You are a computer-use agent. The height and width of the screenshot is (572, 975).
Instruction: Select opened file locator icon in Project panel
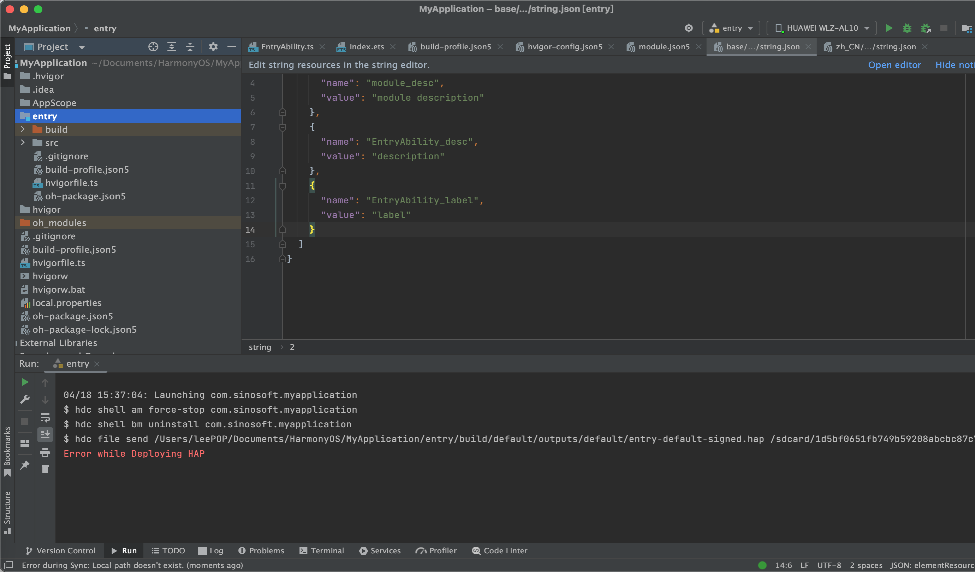click(153, 47)
